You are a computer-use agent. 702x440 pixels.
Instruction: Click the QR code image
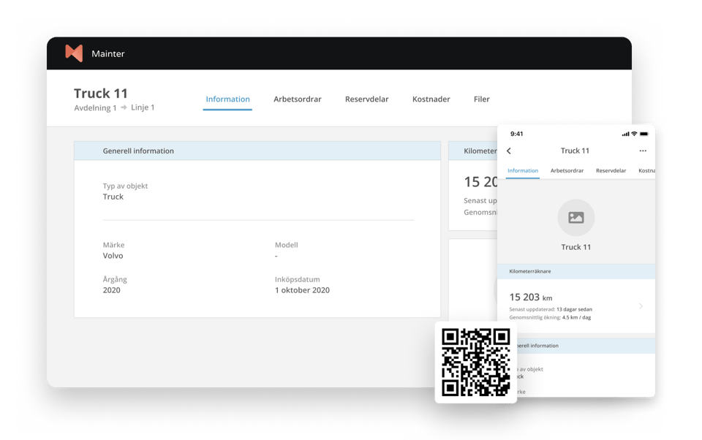pyautogui.click(x=475, y=363)
